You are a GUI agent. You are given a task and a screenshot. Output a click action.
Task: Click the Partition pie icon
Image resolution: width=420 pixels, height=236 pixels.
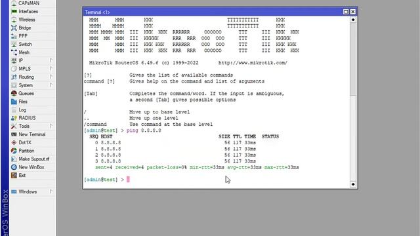coord(14,151)
